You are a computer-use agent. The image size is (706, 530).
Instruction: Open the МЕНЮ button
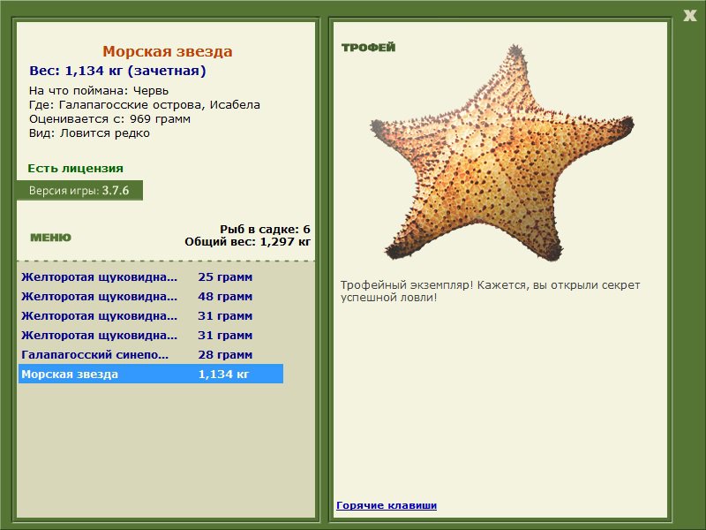[x=51, y=238]
